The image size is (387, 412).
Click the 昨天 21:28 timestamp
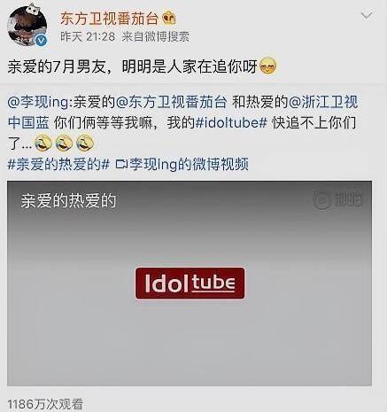click(88, 36)
